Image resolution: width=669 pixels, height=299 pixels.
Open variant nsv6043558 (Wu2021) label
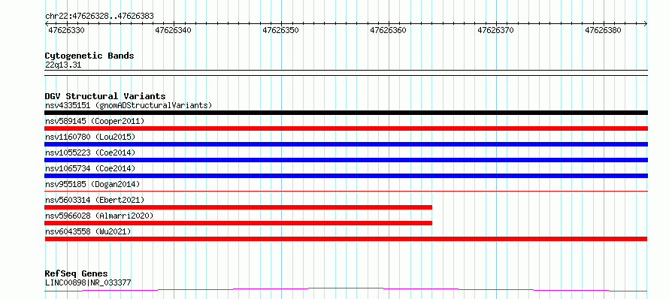[88, 231]
